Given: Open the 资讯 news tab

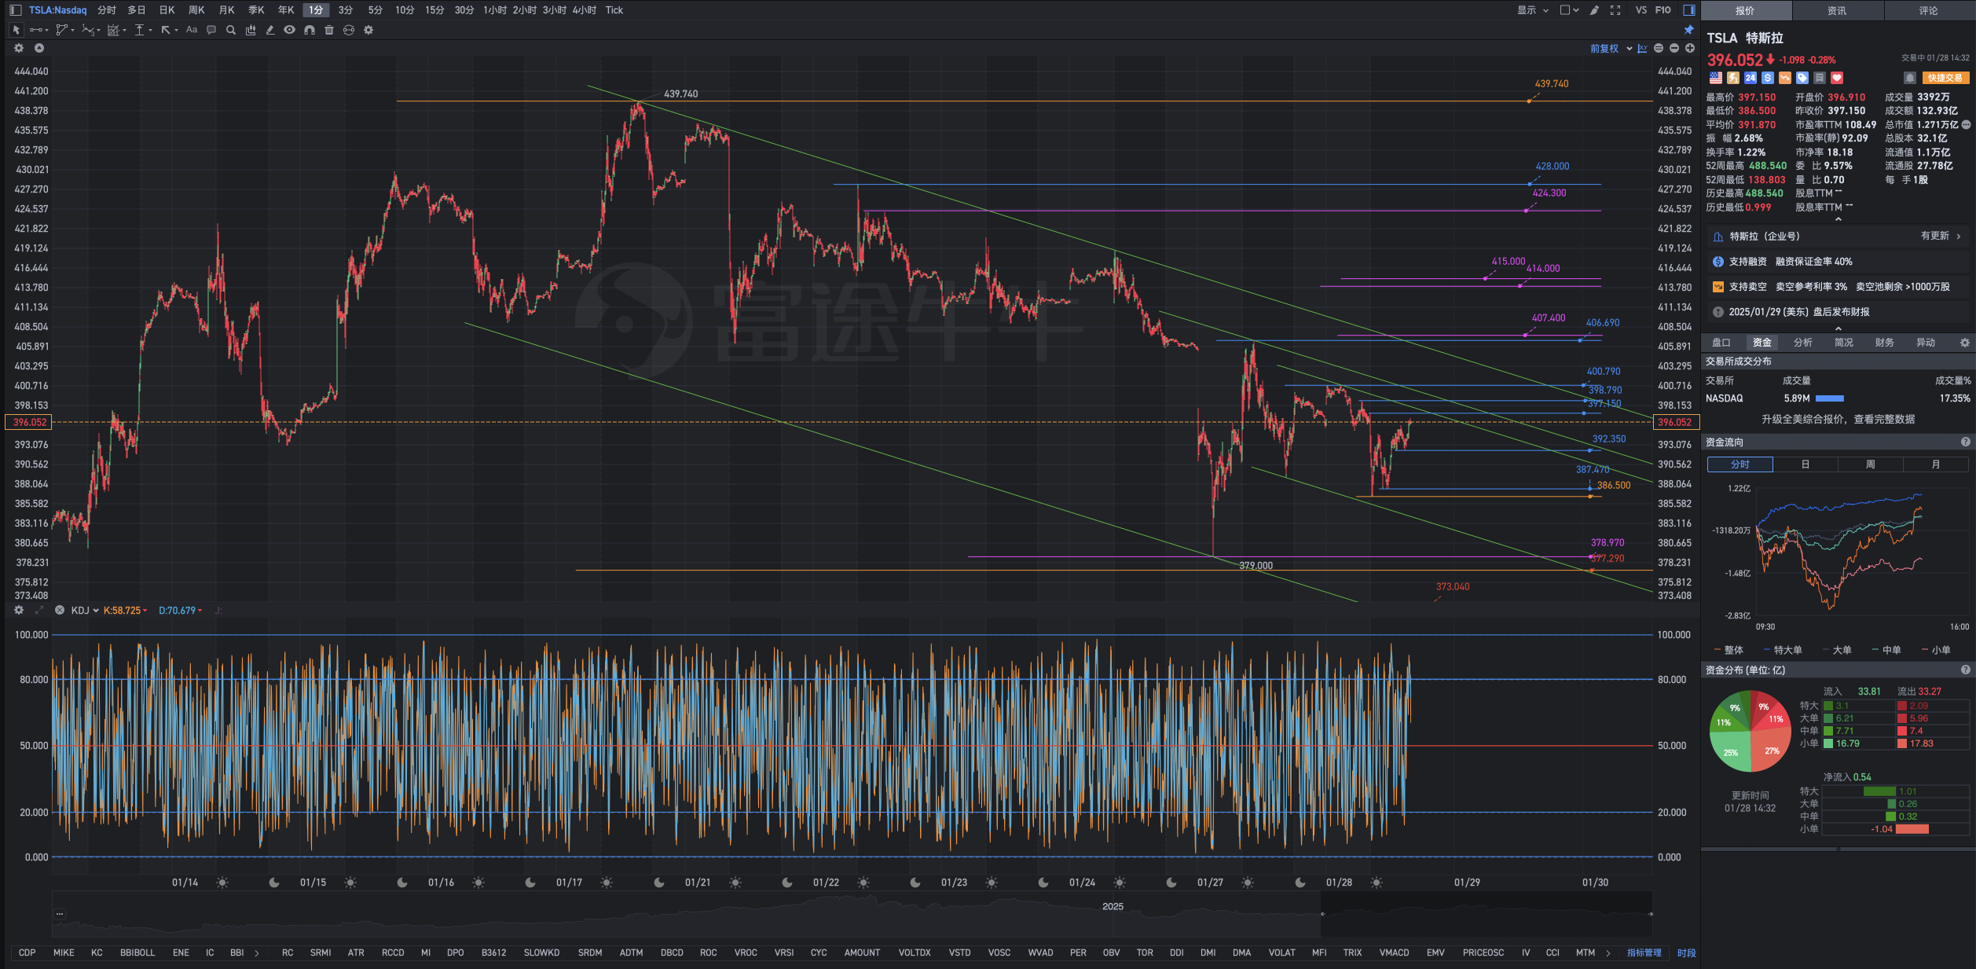Looking at the screenshot, I should tap(1837, 10).
